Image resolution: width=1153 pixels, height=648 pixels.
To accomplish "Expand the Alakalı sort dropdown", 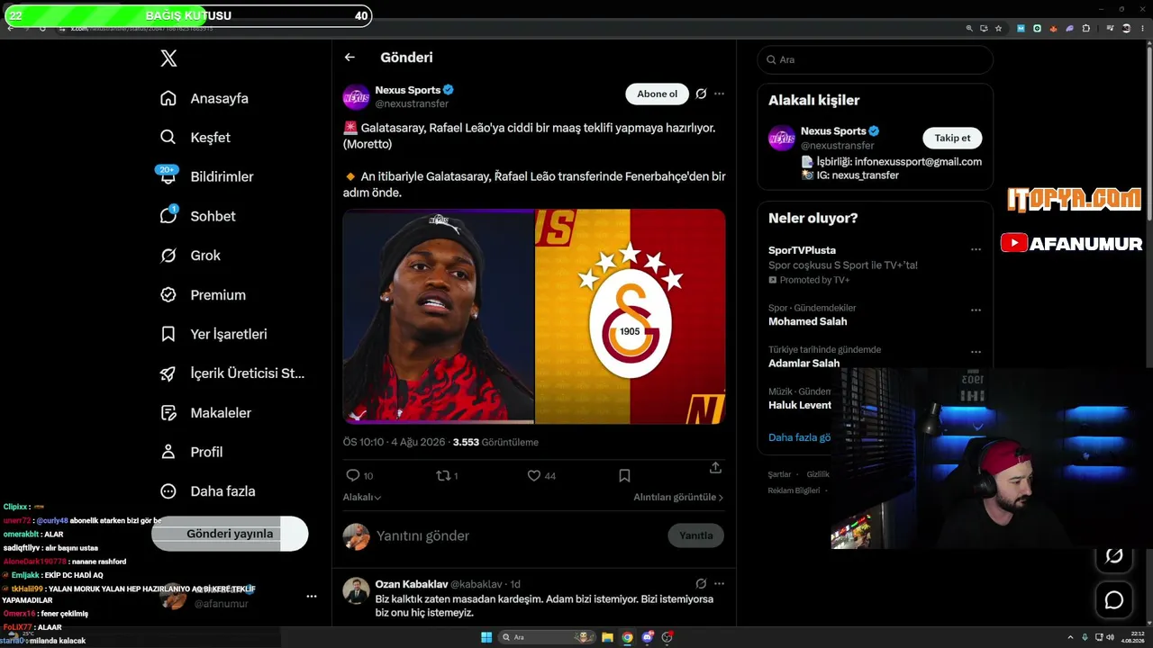I will click(362, 497).
